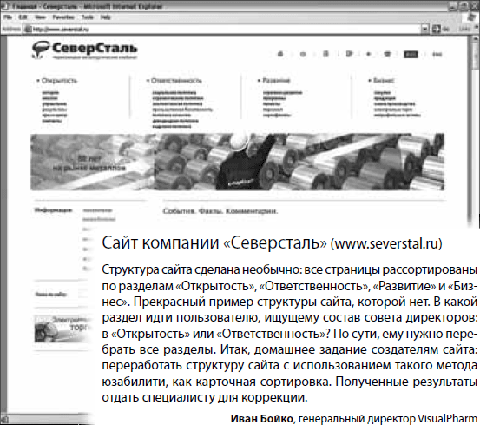
Task: Open the File menu
Action: point(8,17)
